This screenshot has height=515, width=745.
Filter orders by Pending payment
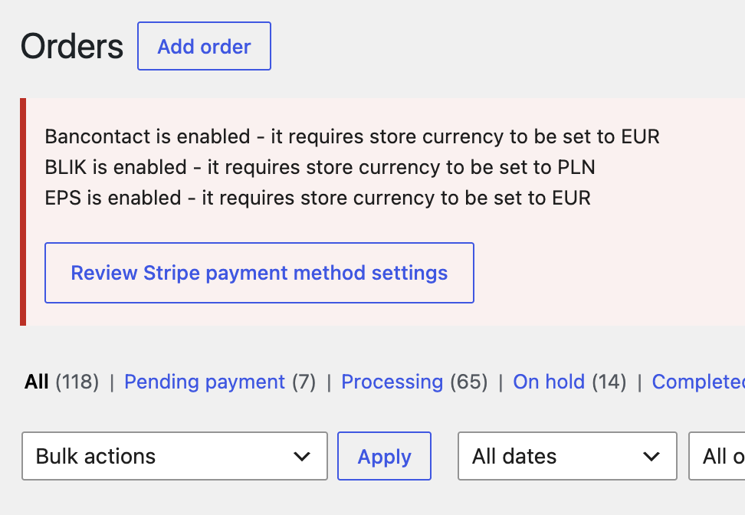pyautogui.click(x=205, y=382)
